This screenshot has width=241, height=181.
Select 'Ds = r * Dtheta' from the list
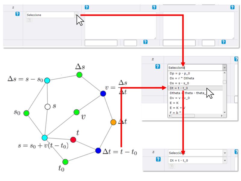(x=195, y=78)
